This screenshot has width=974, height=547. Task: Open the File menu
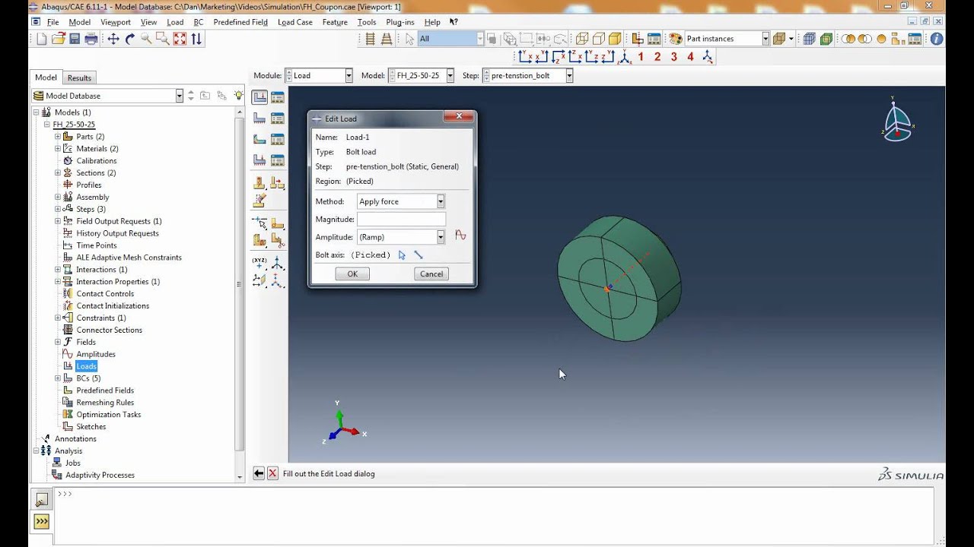coord(53,22)
